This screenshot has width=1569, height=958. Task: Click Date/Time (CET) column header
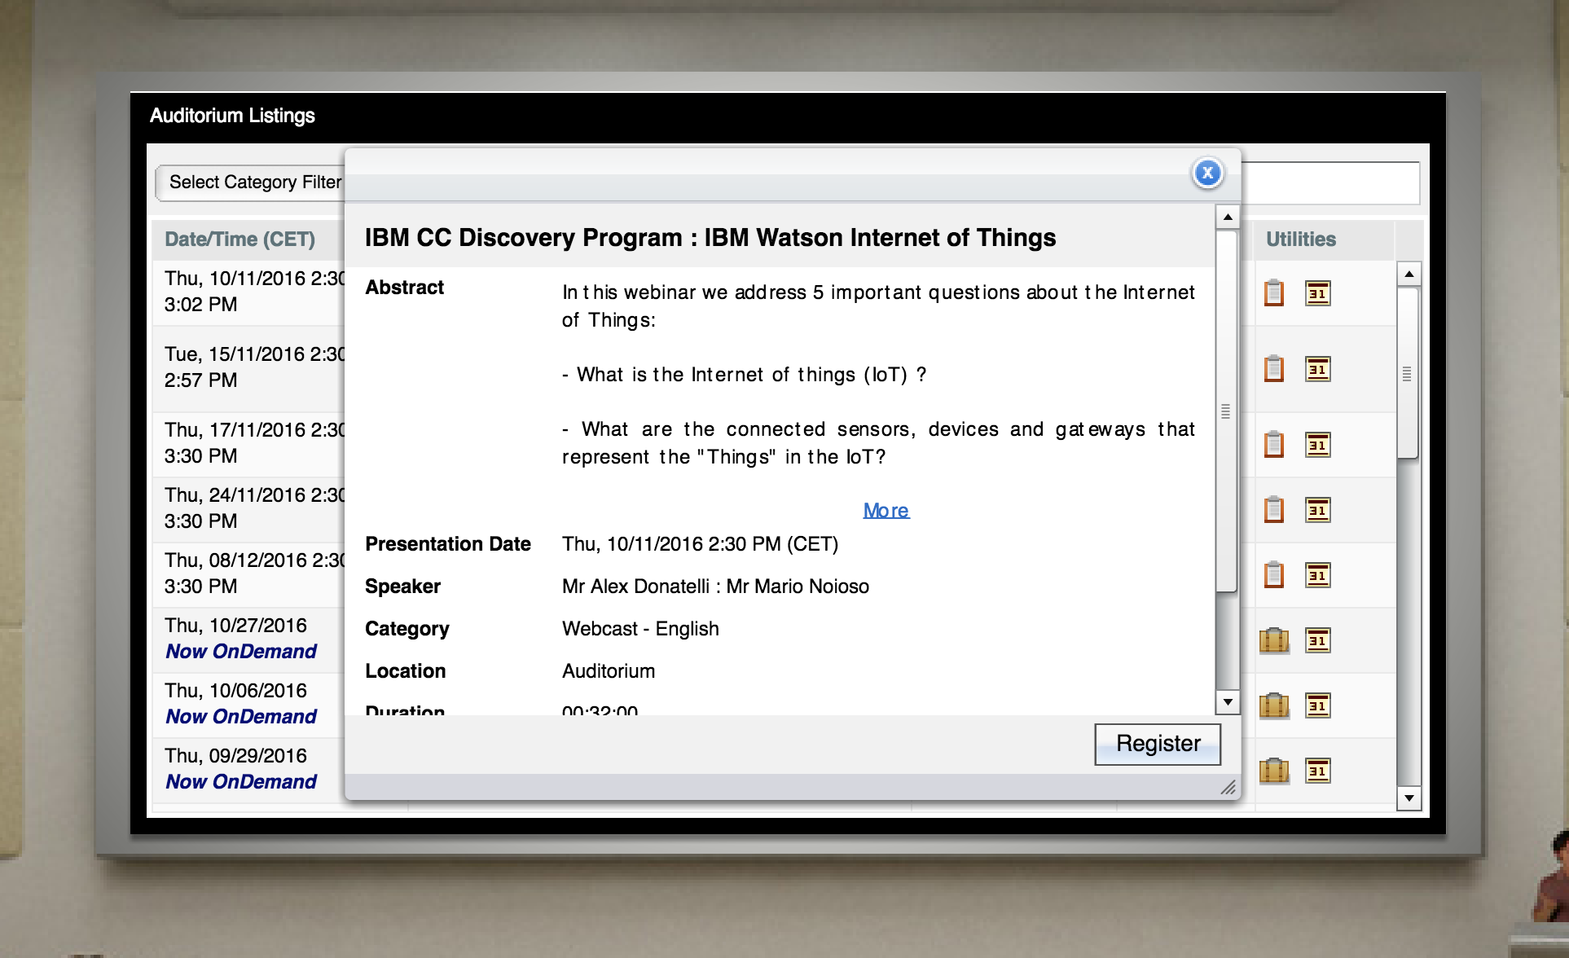pyautogui.click(x=240, y=239)
